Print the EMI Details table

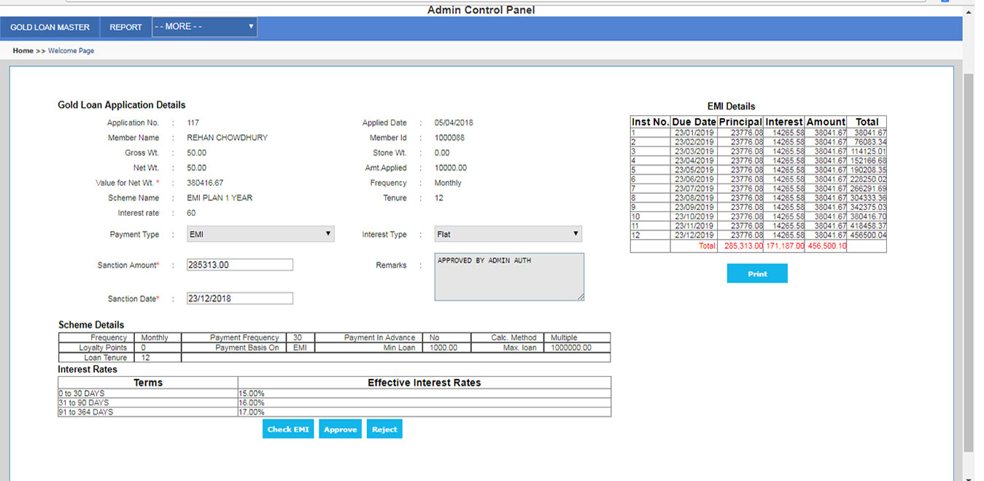pos(757,274)
